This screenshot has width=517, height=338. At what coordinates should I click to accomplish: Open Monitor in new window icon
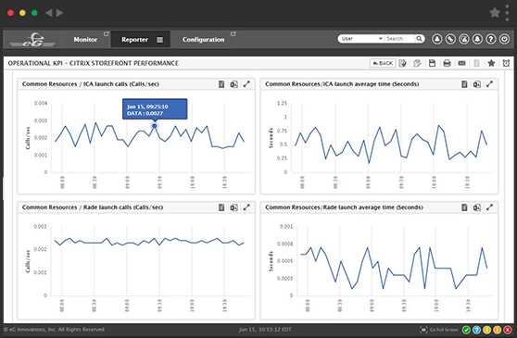(107, 33)
